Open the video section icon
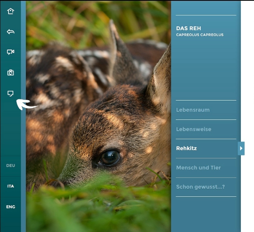Viewport: 254px width, 232px height. coord(10,52)
